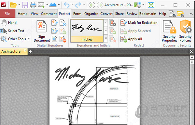Go to previous view with green back arrow
The height and width of the screenshot is (125, 195).
click(x=92, y=5)
